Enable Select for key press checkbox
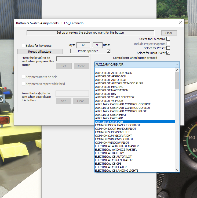The width and height of the screenshot is (197, 198). pyautogui.click(x=23, y=45)
